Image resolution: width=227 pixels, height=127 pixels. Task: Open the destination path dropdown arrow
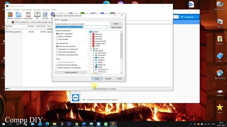click(x=107, y=27)
